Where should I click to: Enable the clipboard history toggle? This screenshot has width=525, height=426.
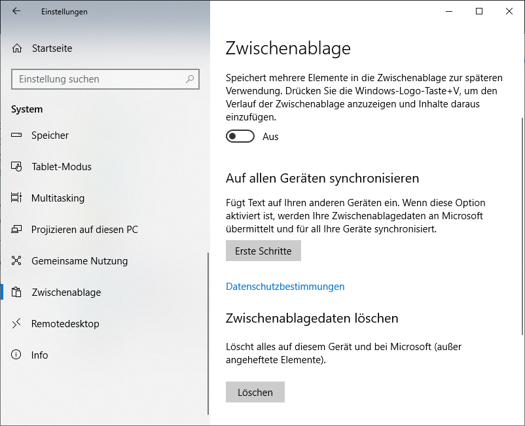pyautogui.click(x=240, y=136)
